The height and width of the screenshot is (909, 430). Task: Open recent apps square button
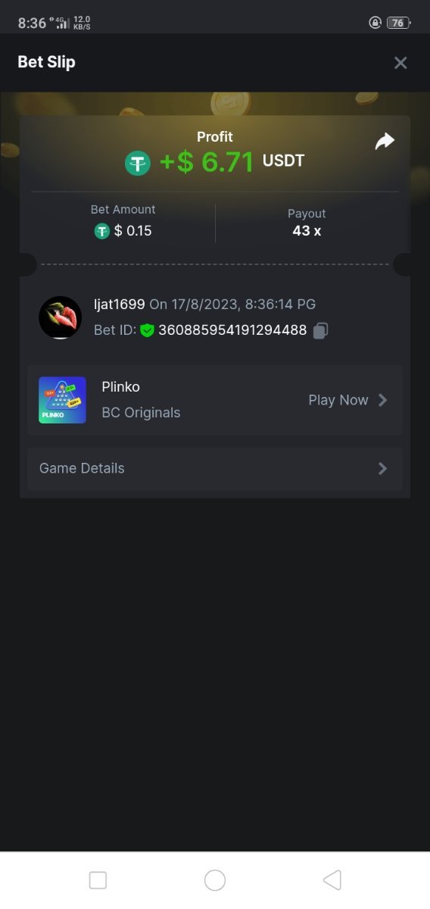click(x=98, y=879)
